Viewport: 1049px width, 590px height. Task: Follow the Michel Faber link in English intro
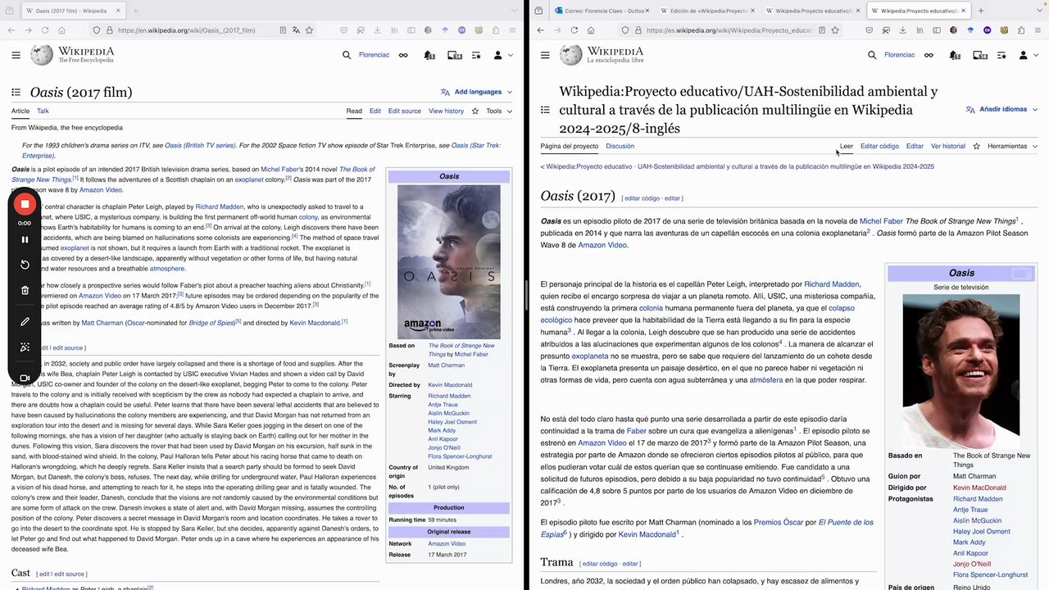[280, 170]
